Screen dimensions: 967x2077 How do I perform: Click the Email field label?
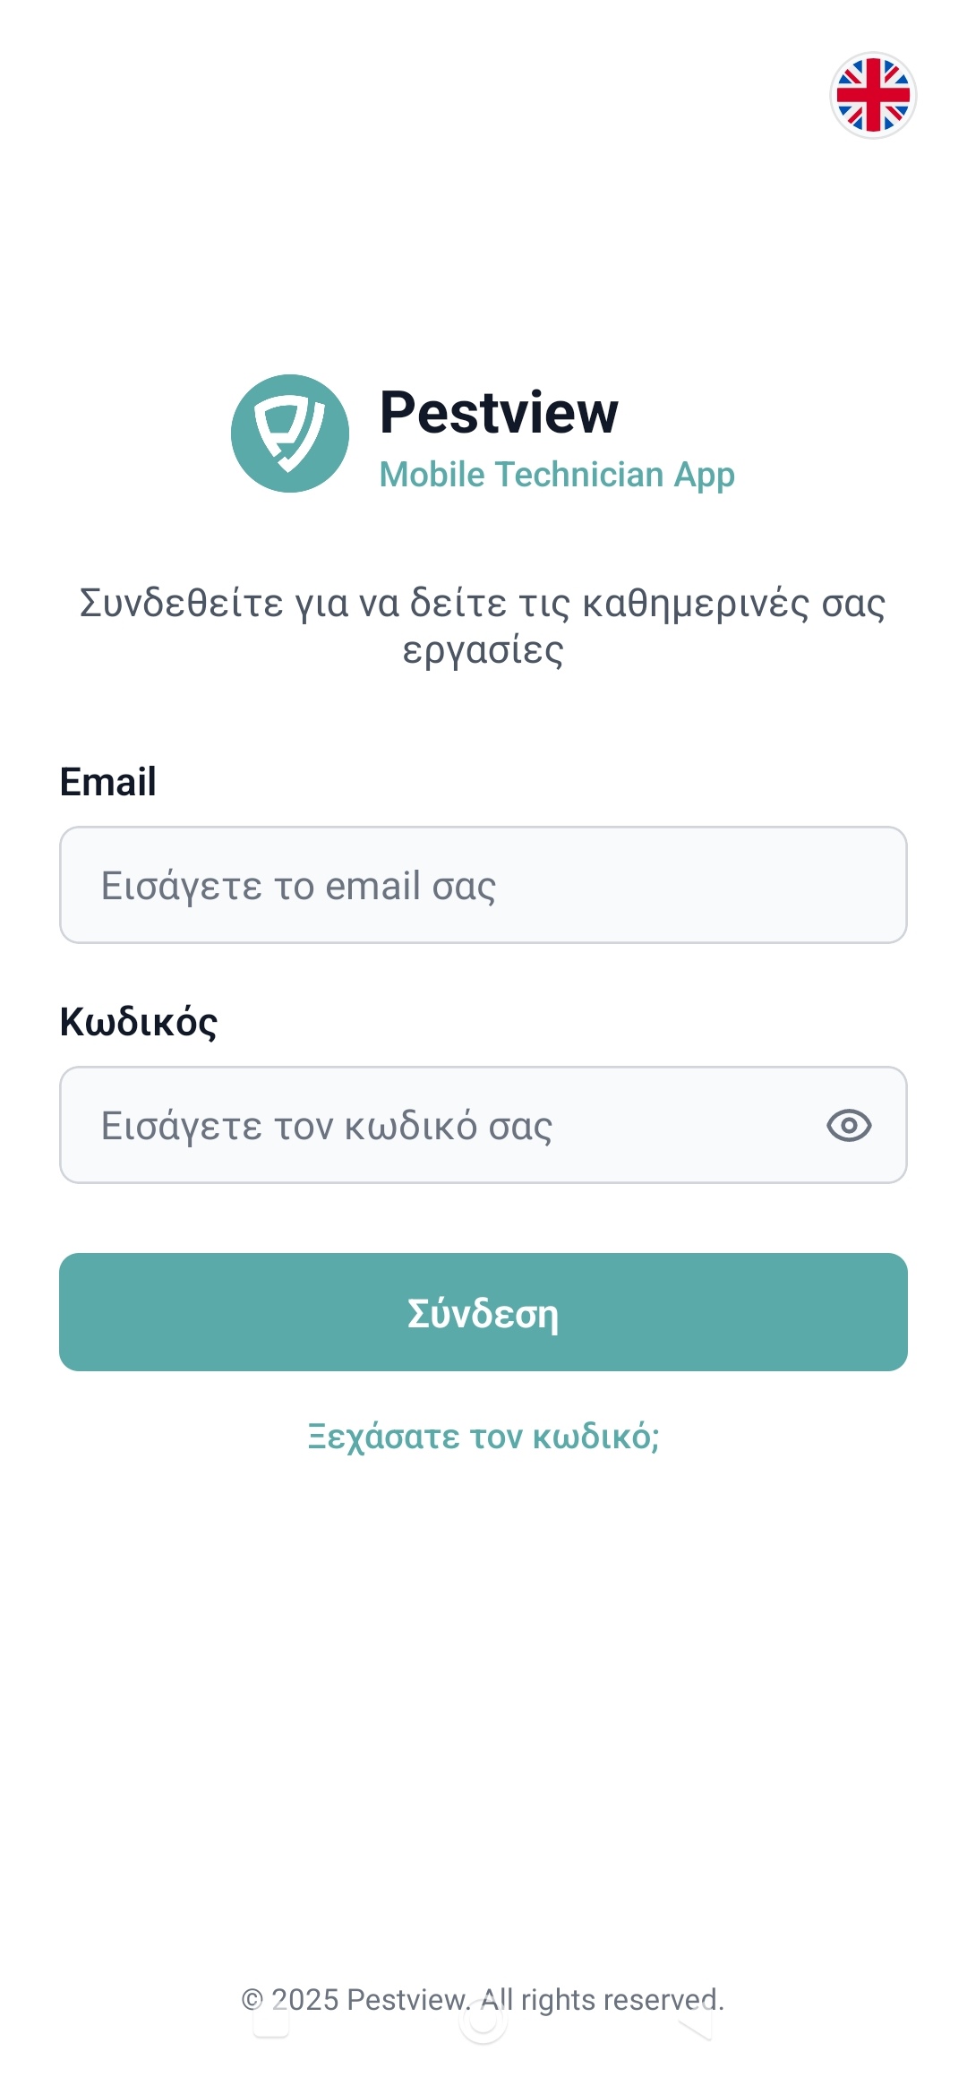[107, 782]
